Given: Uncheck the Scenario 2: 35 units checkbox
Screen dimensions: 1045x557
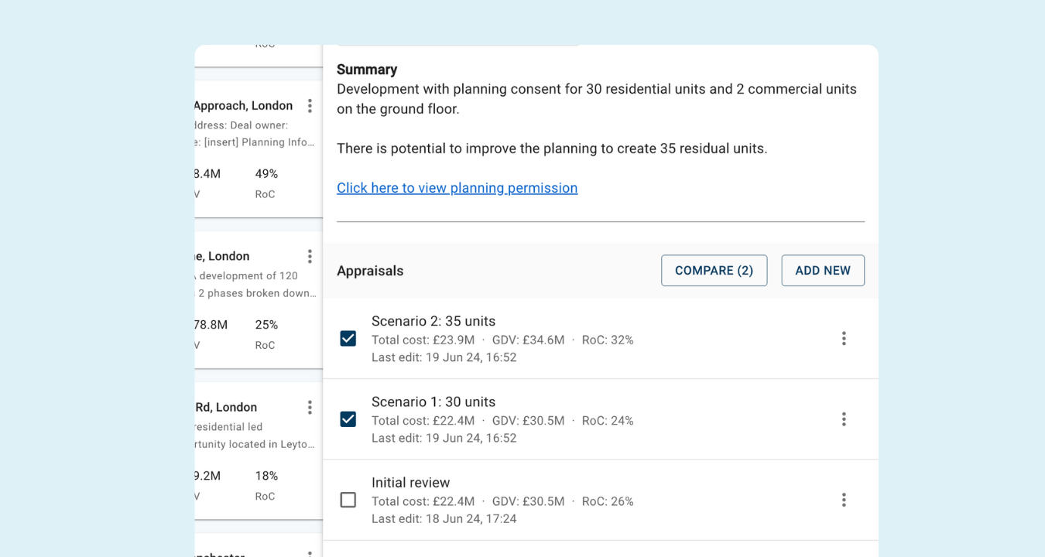Looking at the screenshot, I should click(x=348, y=338).
